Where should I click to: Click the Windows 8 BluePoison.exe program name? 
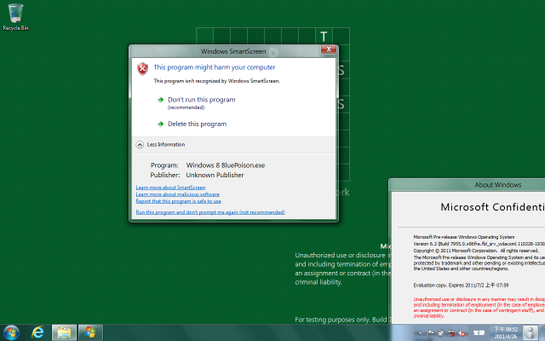pyautogui.click(x=226, y=165)
